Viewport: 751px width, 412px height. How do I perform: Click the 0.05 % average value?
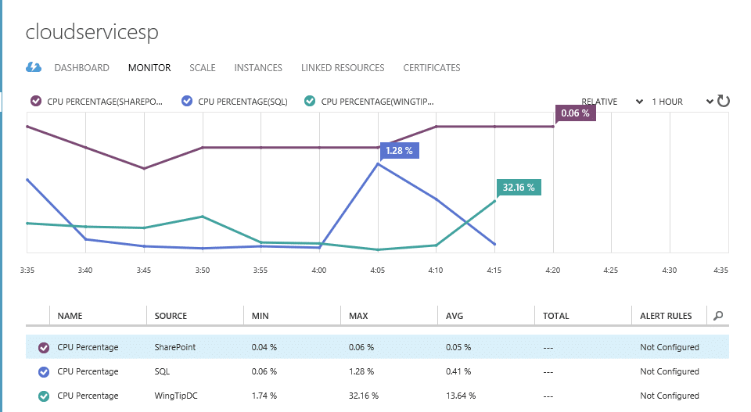pos(458,347)
